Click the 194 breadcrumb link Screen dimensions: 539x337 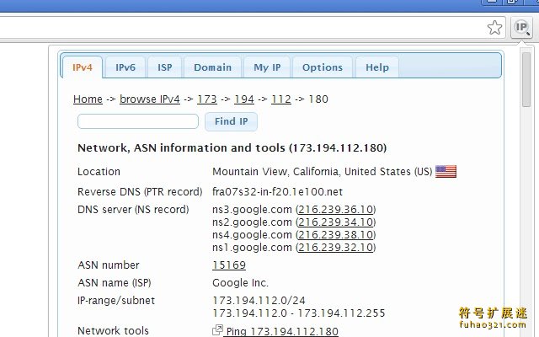[x=244, y=99]
